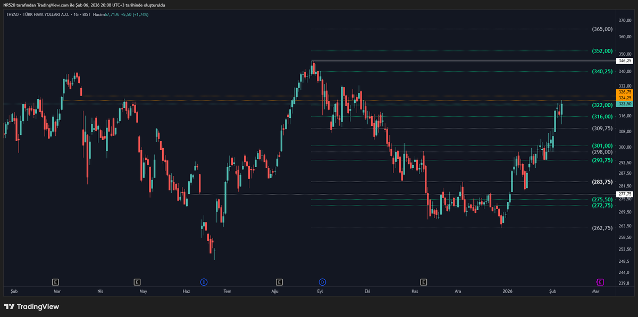Open the earnings E marker near Ağu

[x=279, y=281]
